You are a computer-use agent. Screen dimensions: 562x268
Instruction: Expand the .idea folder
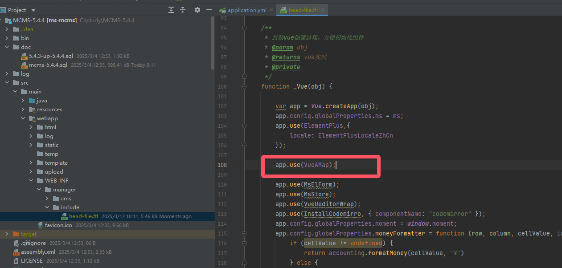7,29
